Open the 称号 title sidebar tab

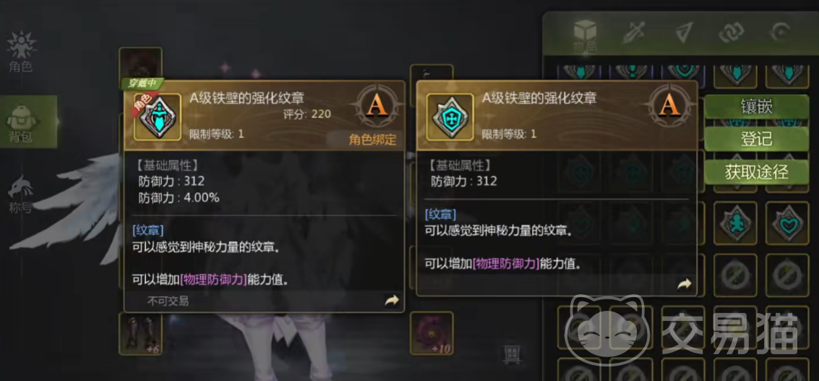pyautogui.click(x=21, y=194)
